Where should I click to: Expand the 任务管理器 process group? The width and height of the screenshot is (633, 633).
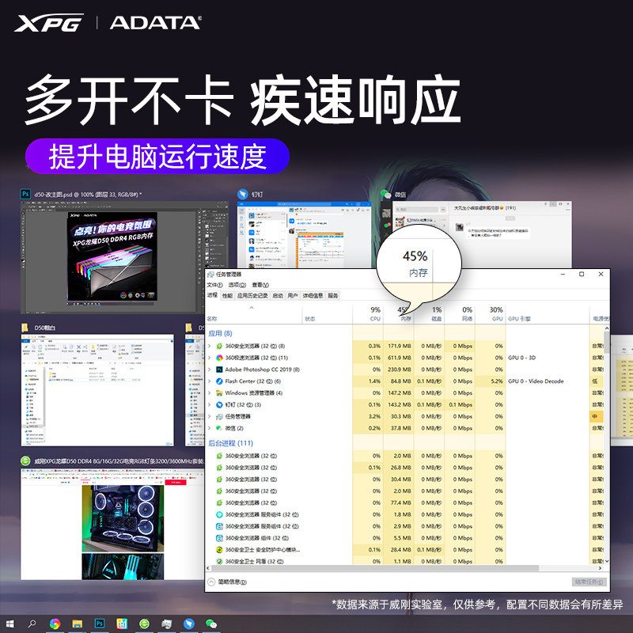[x=209, y=416]
